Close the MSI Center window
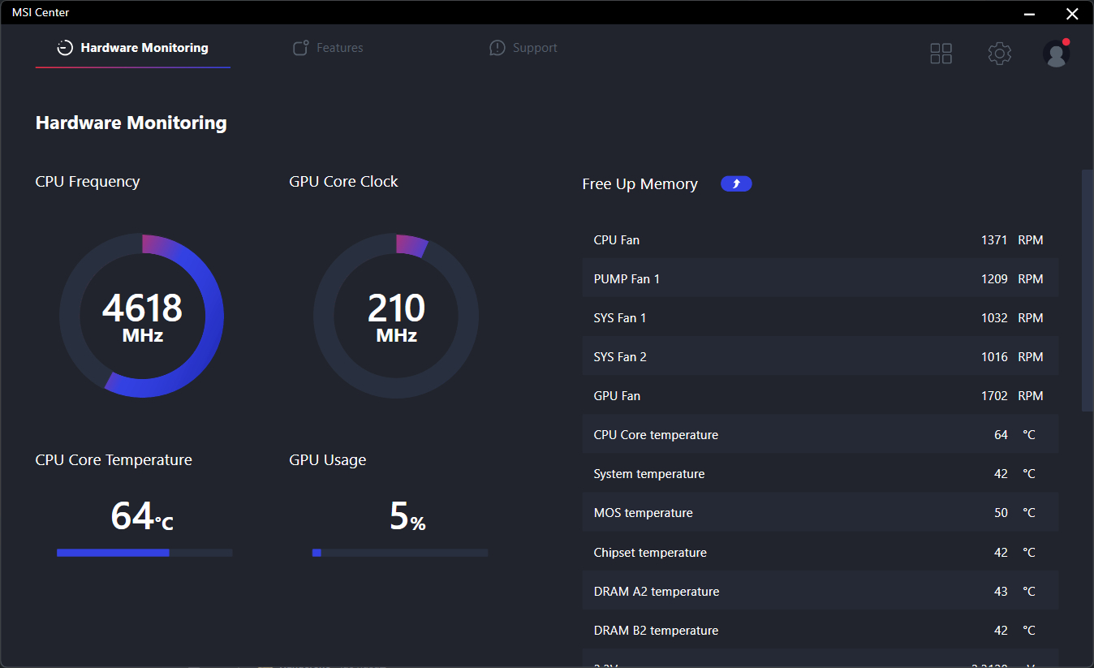1094x668 pixels. tap(1071, 13)
